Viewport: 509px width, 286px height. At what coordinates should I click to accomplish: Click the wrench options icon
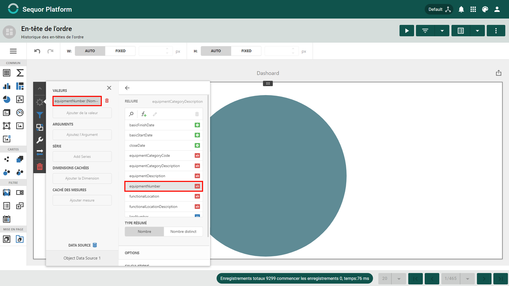[40, 140]
